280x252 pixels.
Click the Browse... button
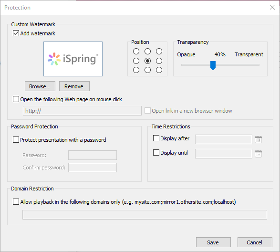[x=40, y=86]
